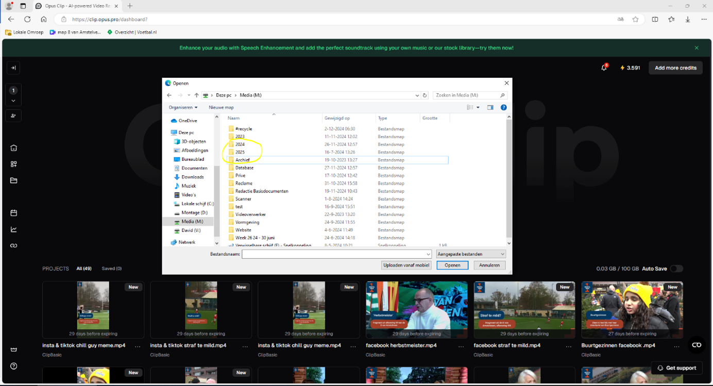Switch to the Saved (0) projects tab
Image resolution: width=713 pixels, height=386 pixels.
point(112,268)
